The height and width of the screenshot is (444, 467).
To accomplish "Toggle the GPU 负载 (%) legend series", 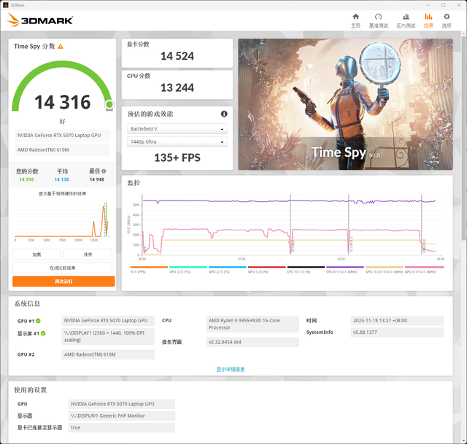I will pyautogui.click(x=266, y=270).
